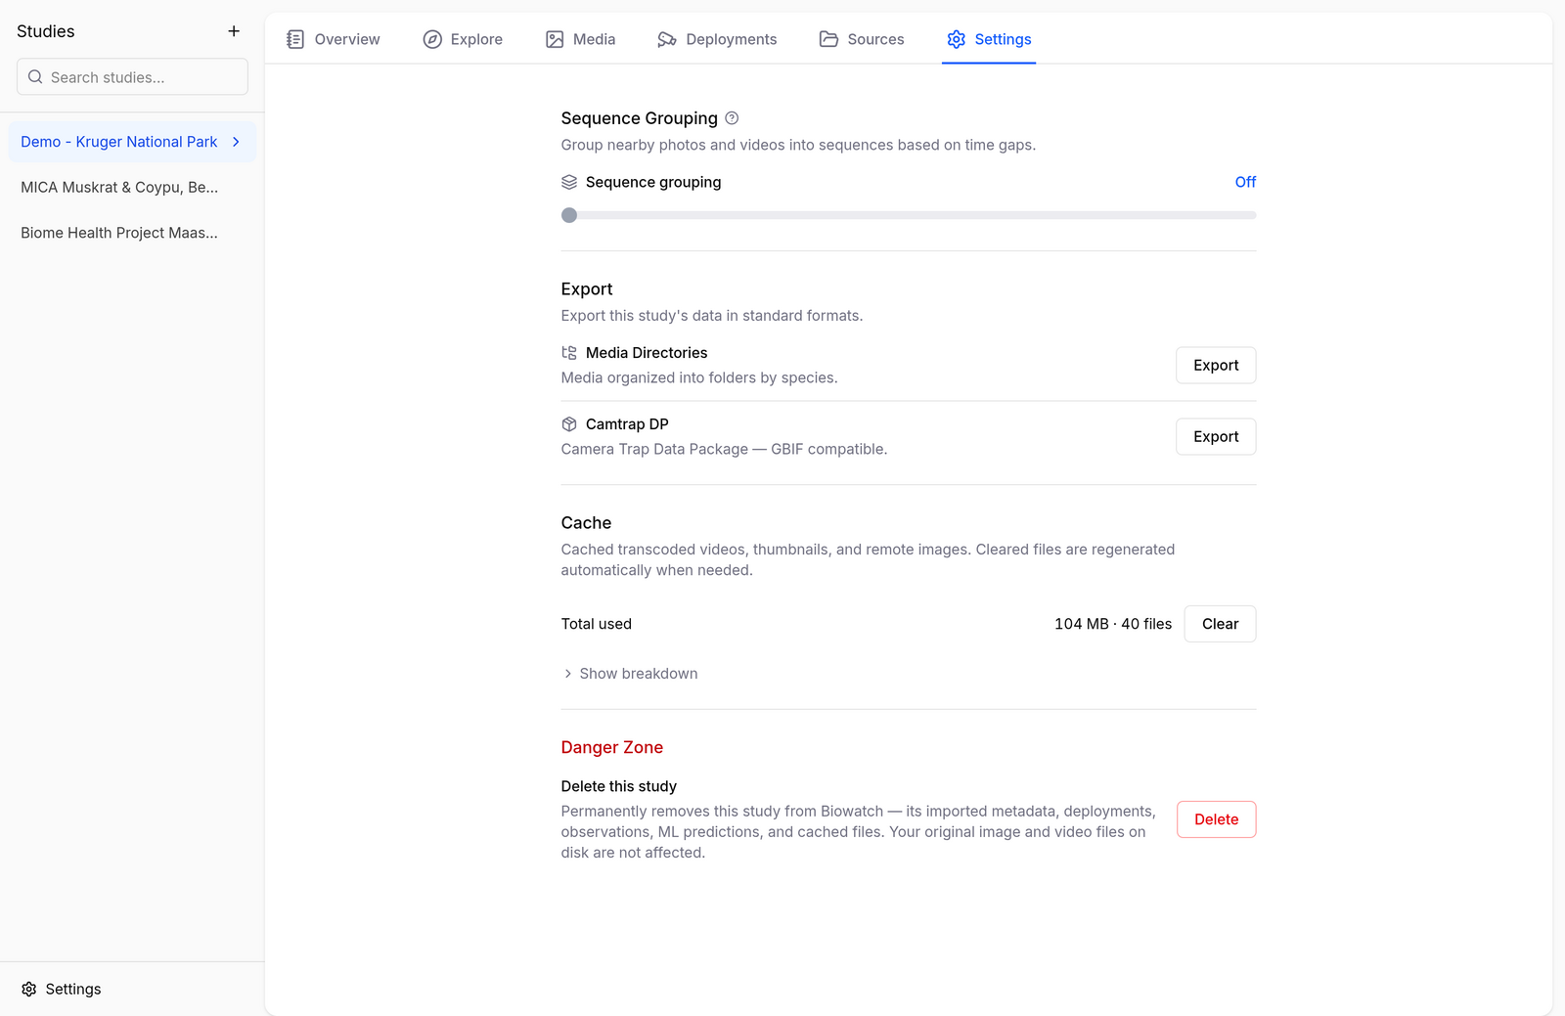Click the Explore compass icon
The width and height of the screenshot is (1565, 1016).
(x=432, y=39)
